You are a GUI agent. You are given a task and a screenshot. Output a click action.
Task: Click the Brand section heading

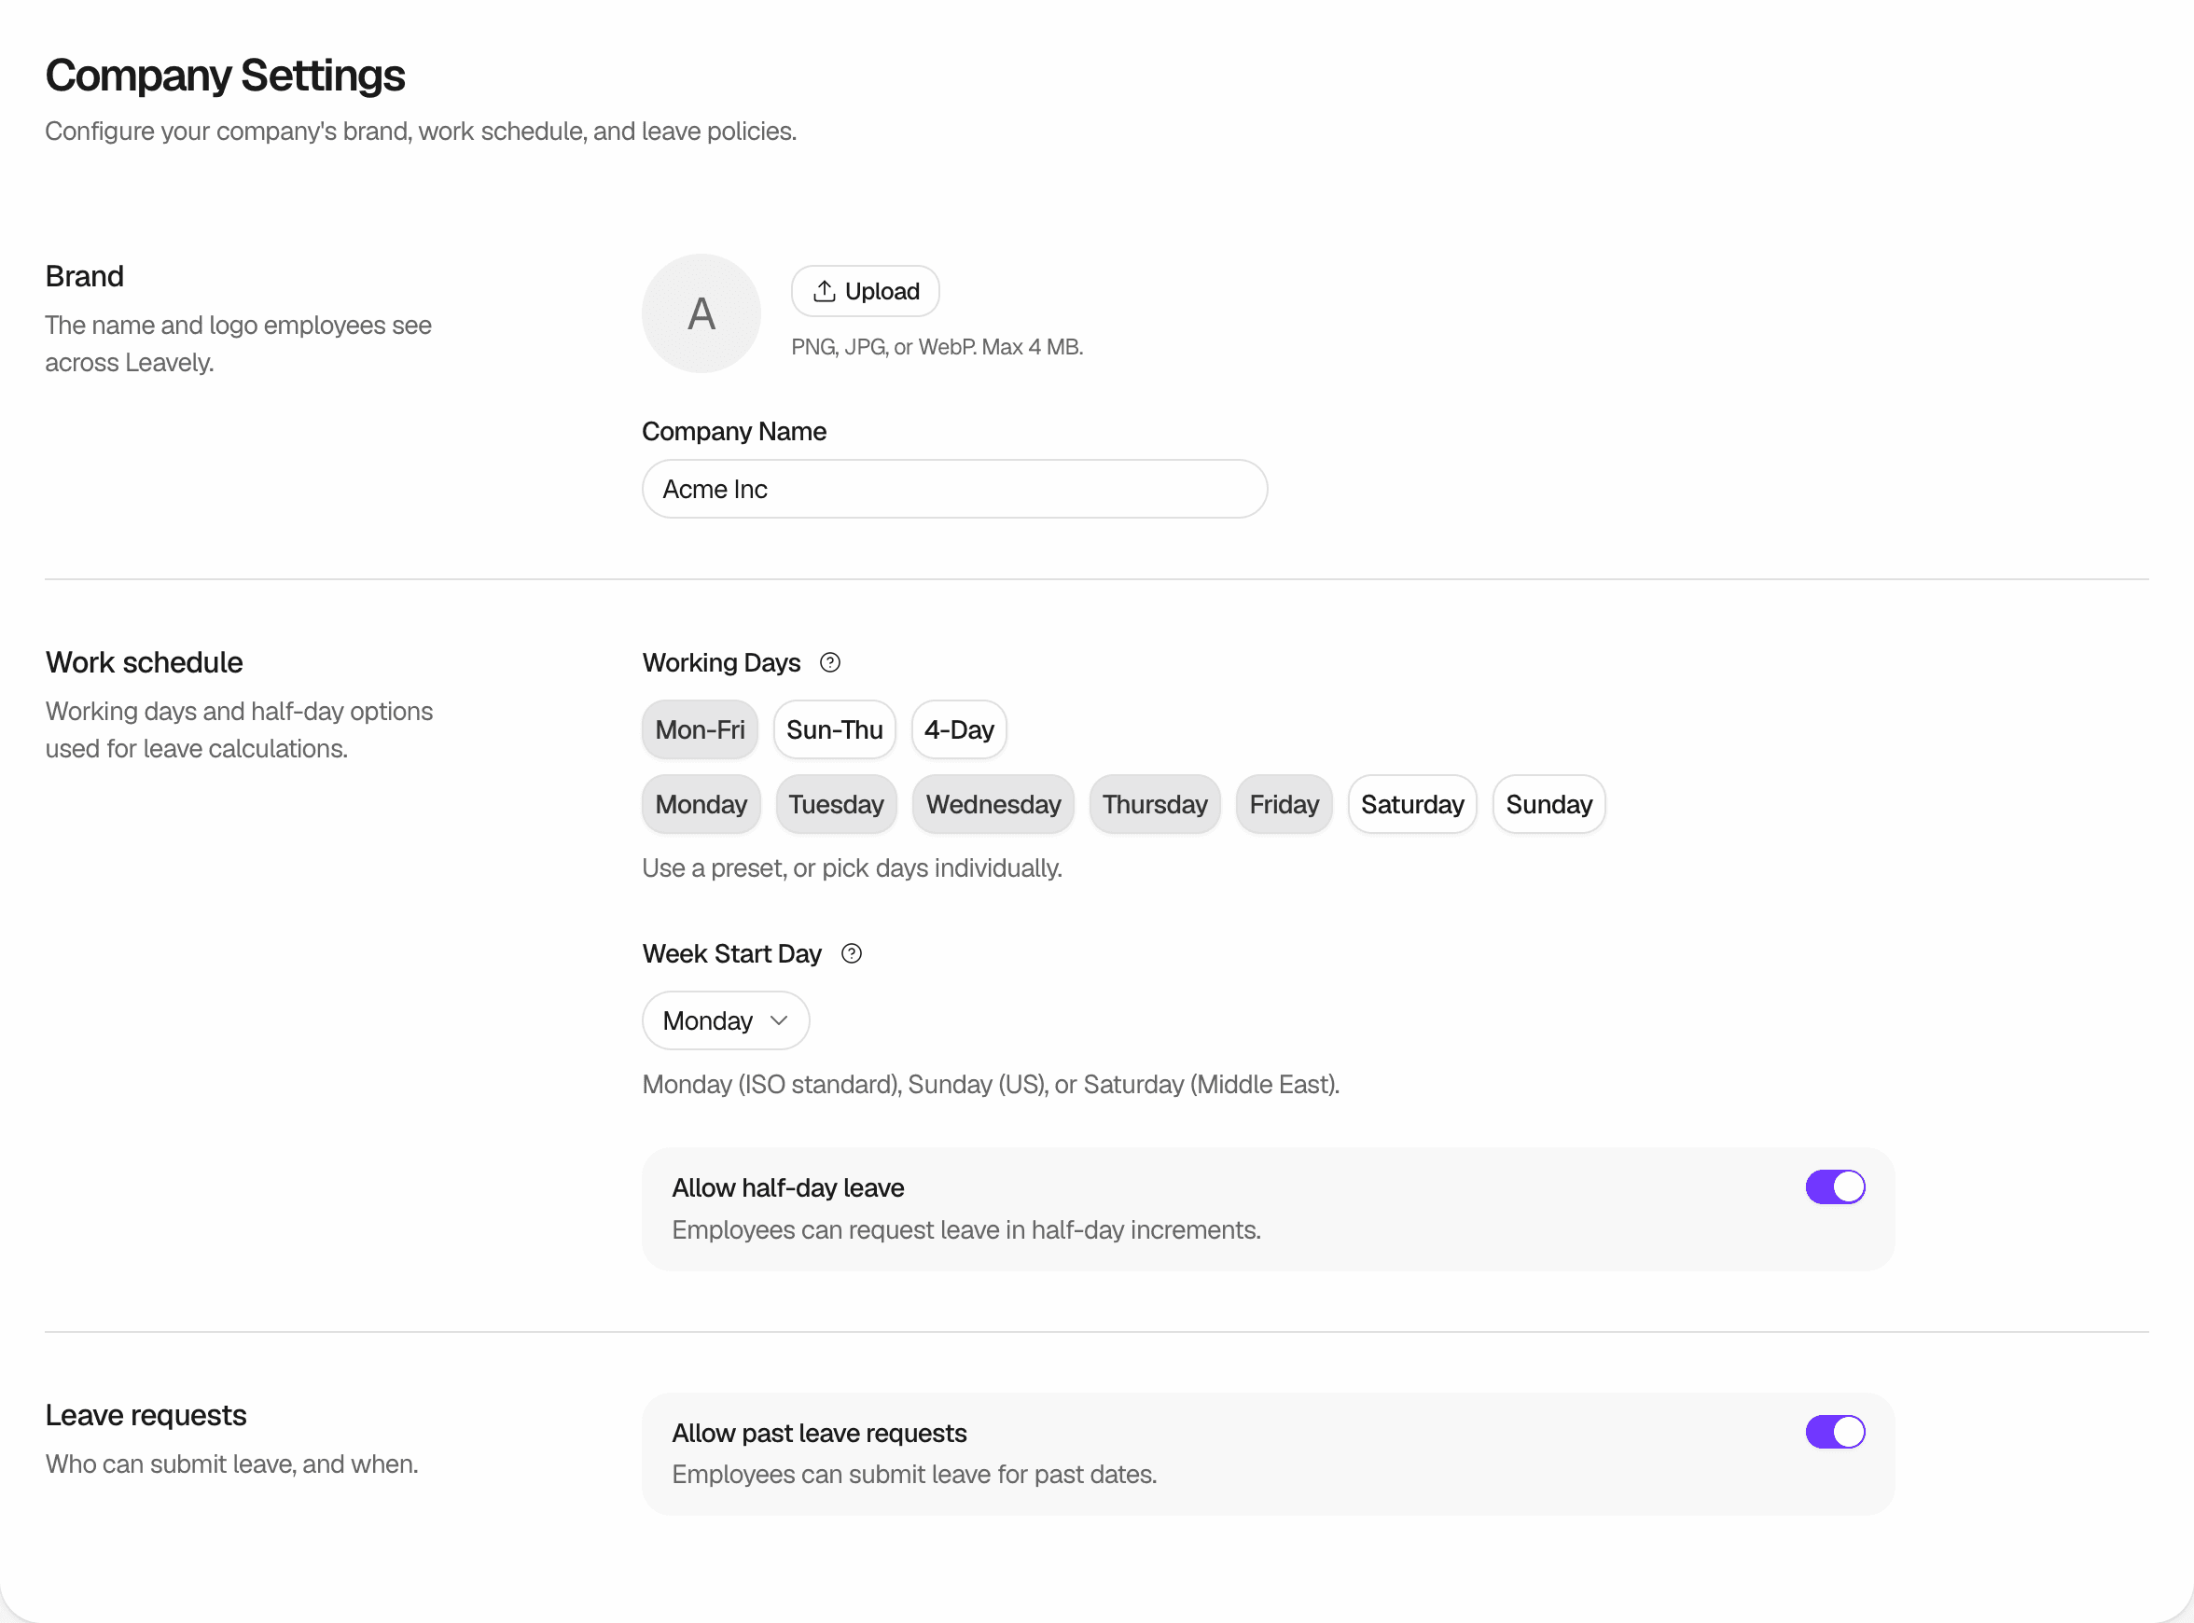85,276
